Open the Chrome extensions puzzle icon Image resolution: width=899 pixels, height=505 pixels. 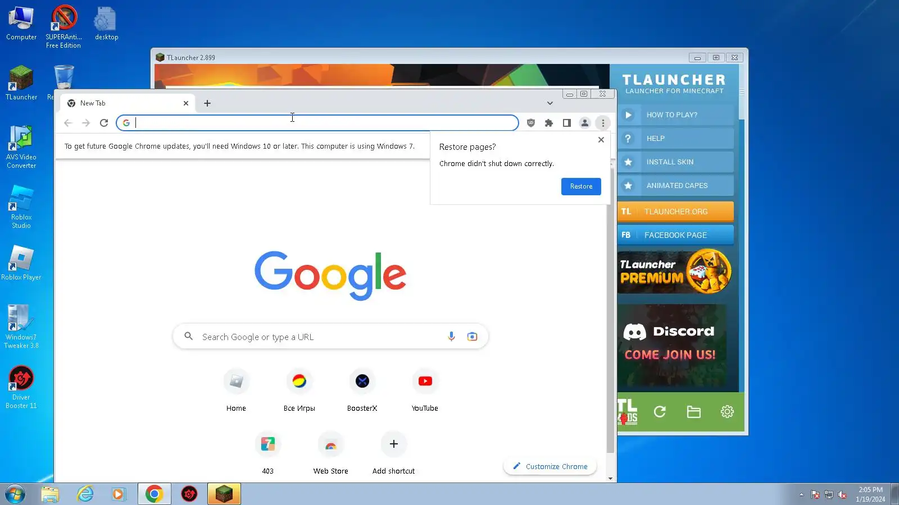tap(549, 123)
